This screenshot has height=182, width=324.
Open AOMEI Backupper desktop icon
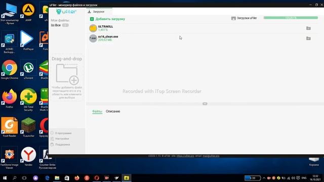9,42
